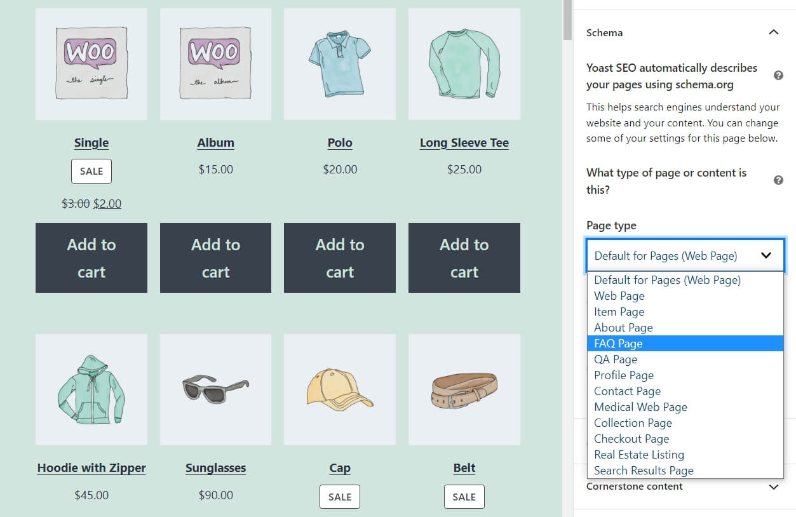Click the Cap product image
This screenshot has width=796, height=517.
340,389
